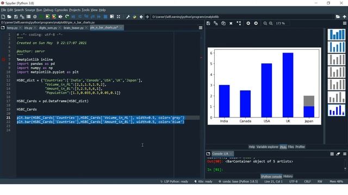Save all plots in the Plots pane
The image size is (348, 195).
(216, 23)
